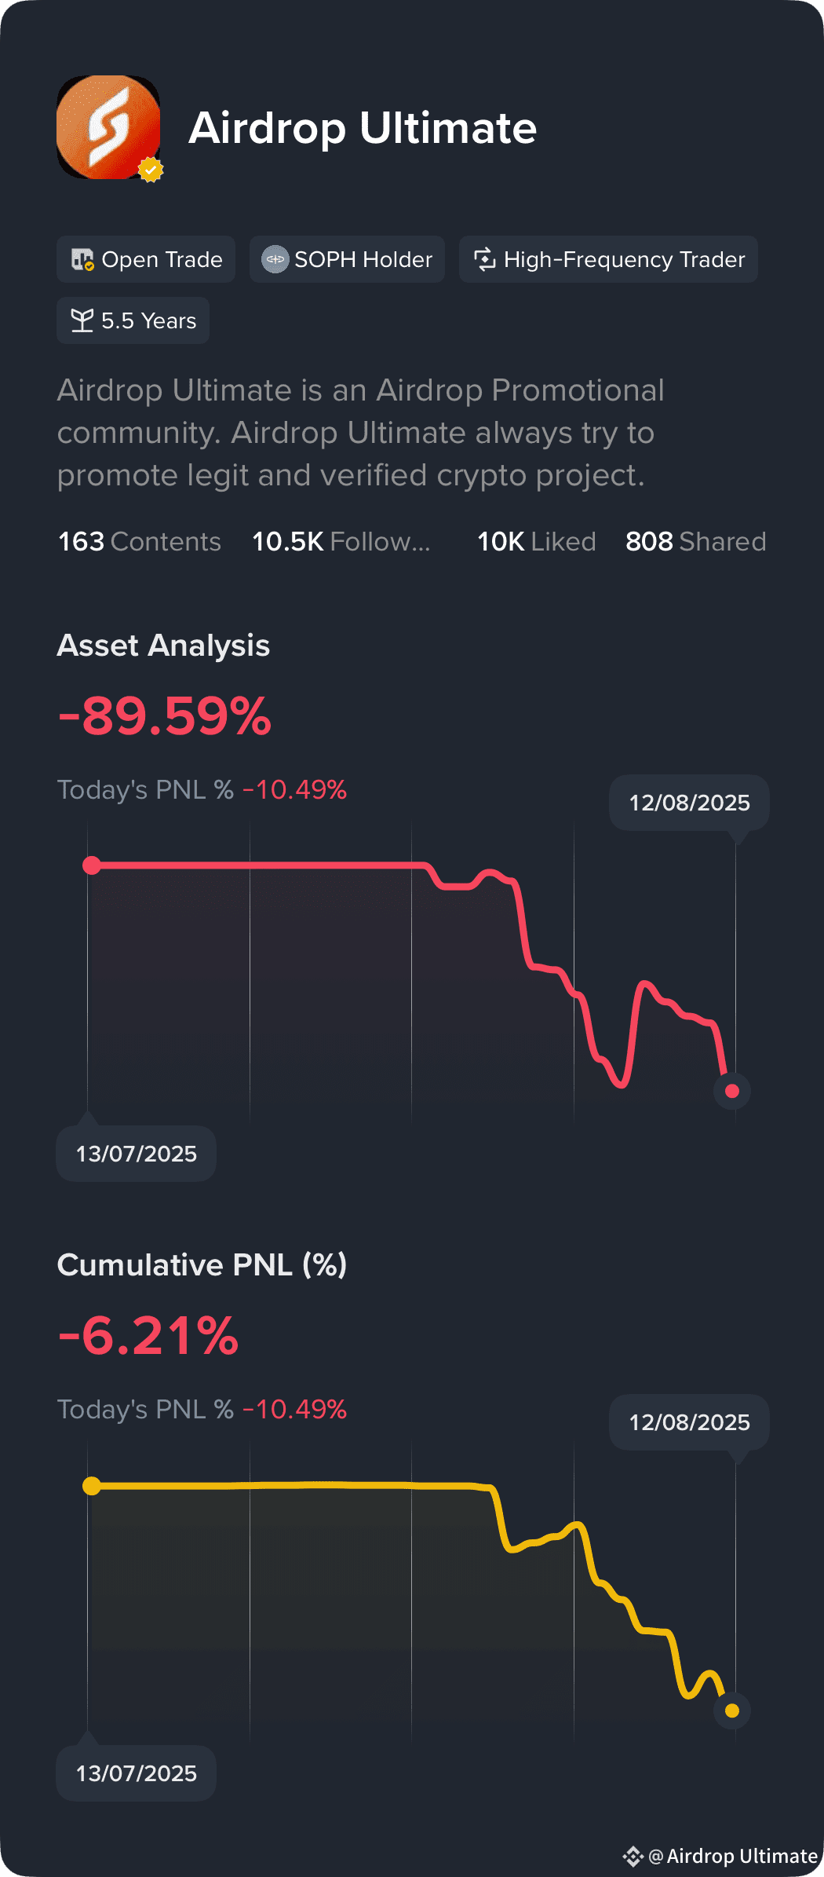Select the High-Frequency Trader tag
Image resolution: width=824 pixels, height=1877 pixels.
coord(608,259)
